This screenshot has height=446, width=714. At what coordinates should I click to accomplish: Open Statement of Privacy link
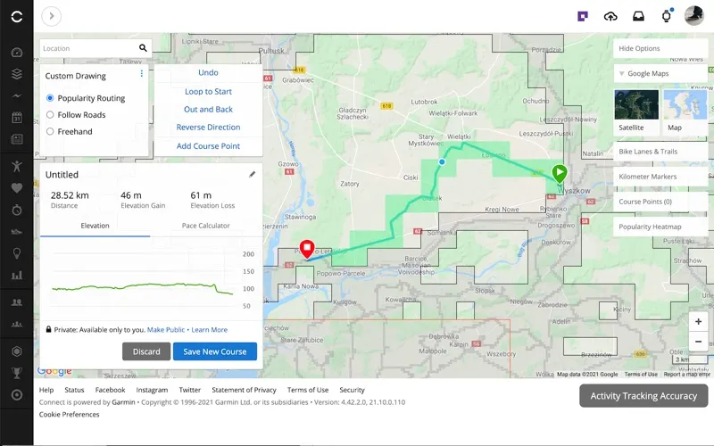tap(244, 390)
